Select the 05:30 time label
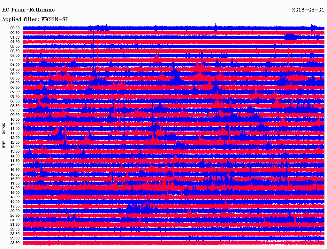 15,79
